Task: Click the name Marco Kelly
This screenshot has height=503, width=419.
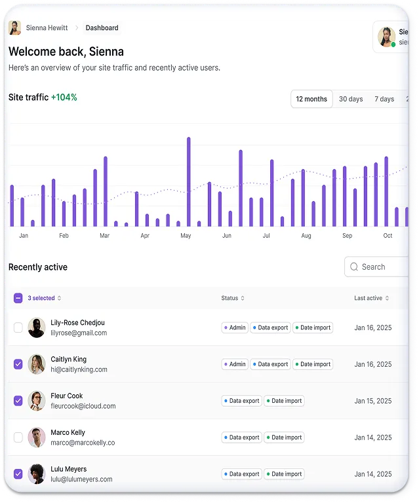Action: tap(68, 432)
